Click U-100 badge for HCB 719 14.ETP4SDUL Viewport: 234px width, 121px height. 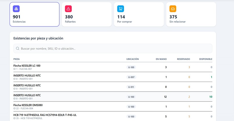[131, 117]
